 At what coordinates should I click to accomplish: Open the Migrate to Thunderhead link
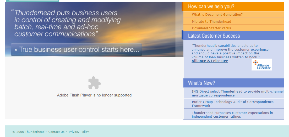pos(211,21)
